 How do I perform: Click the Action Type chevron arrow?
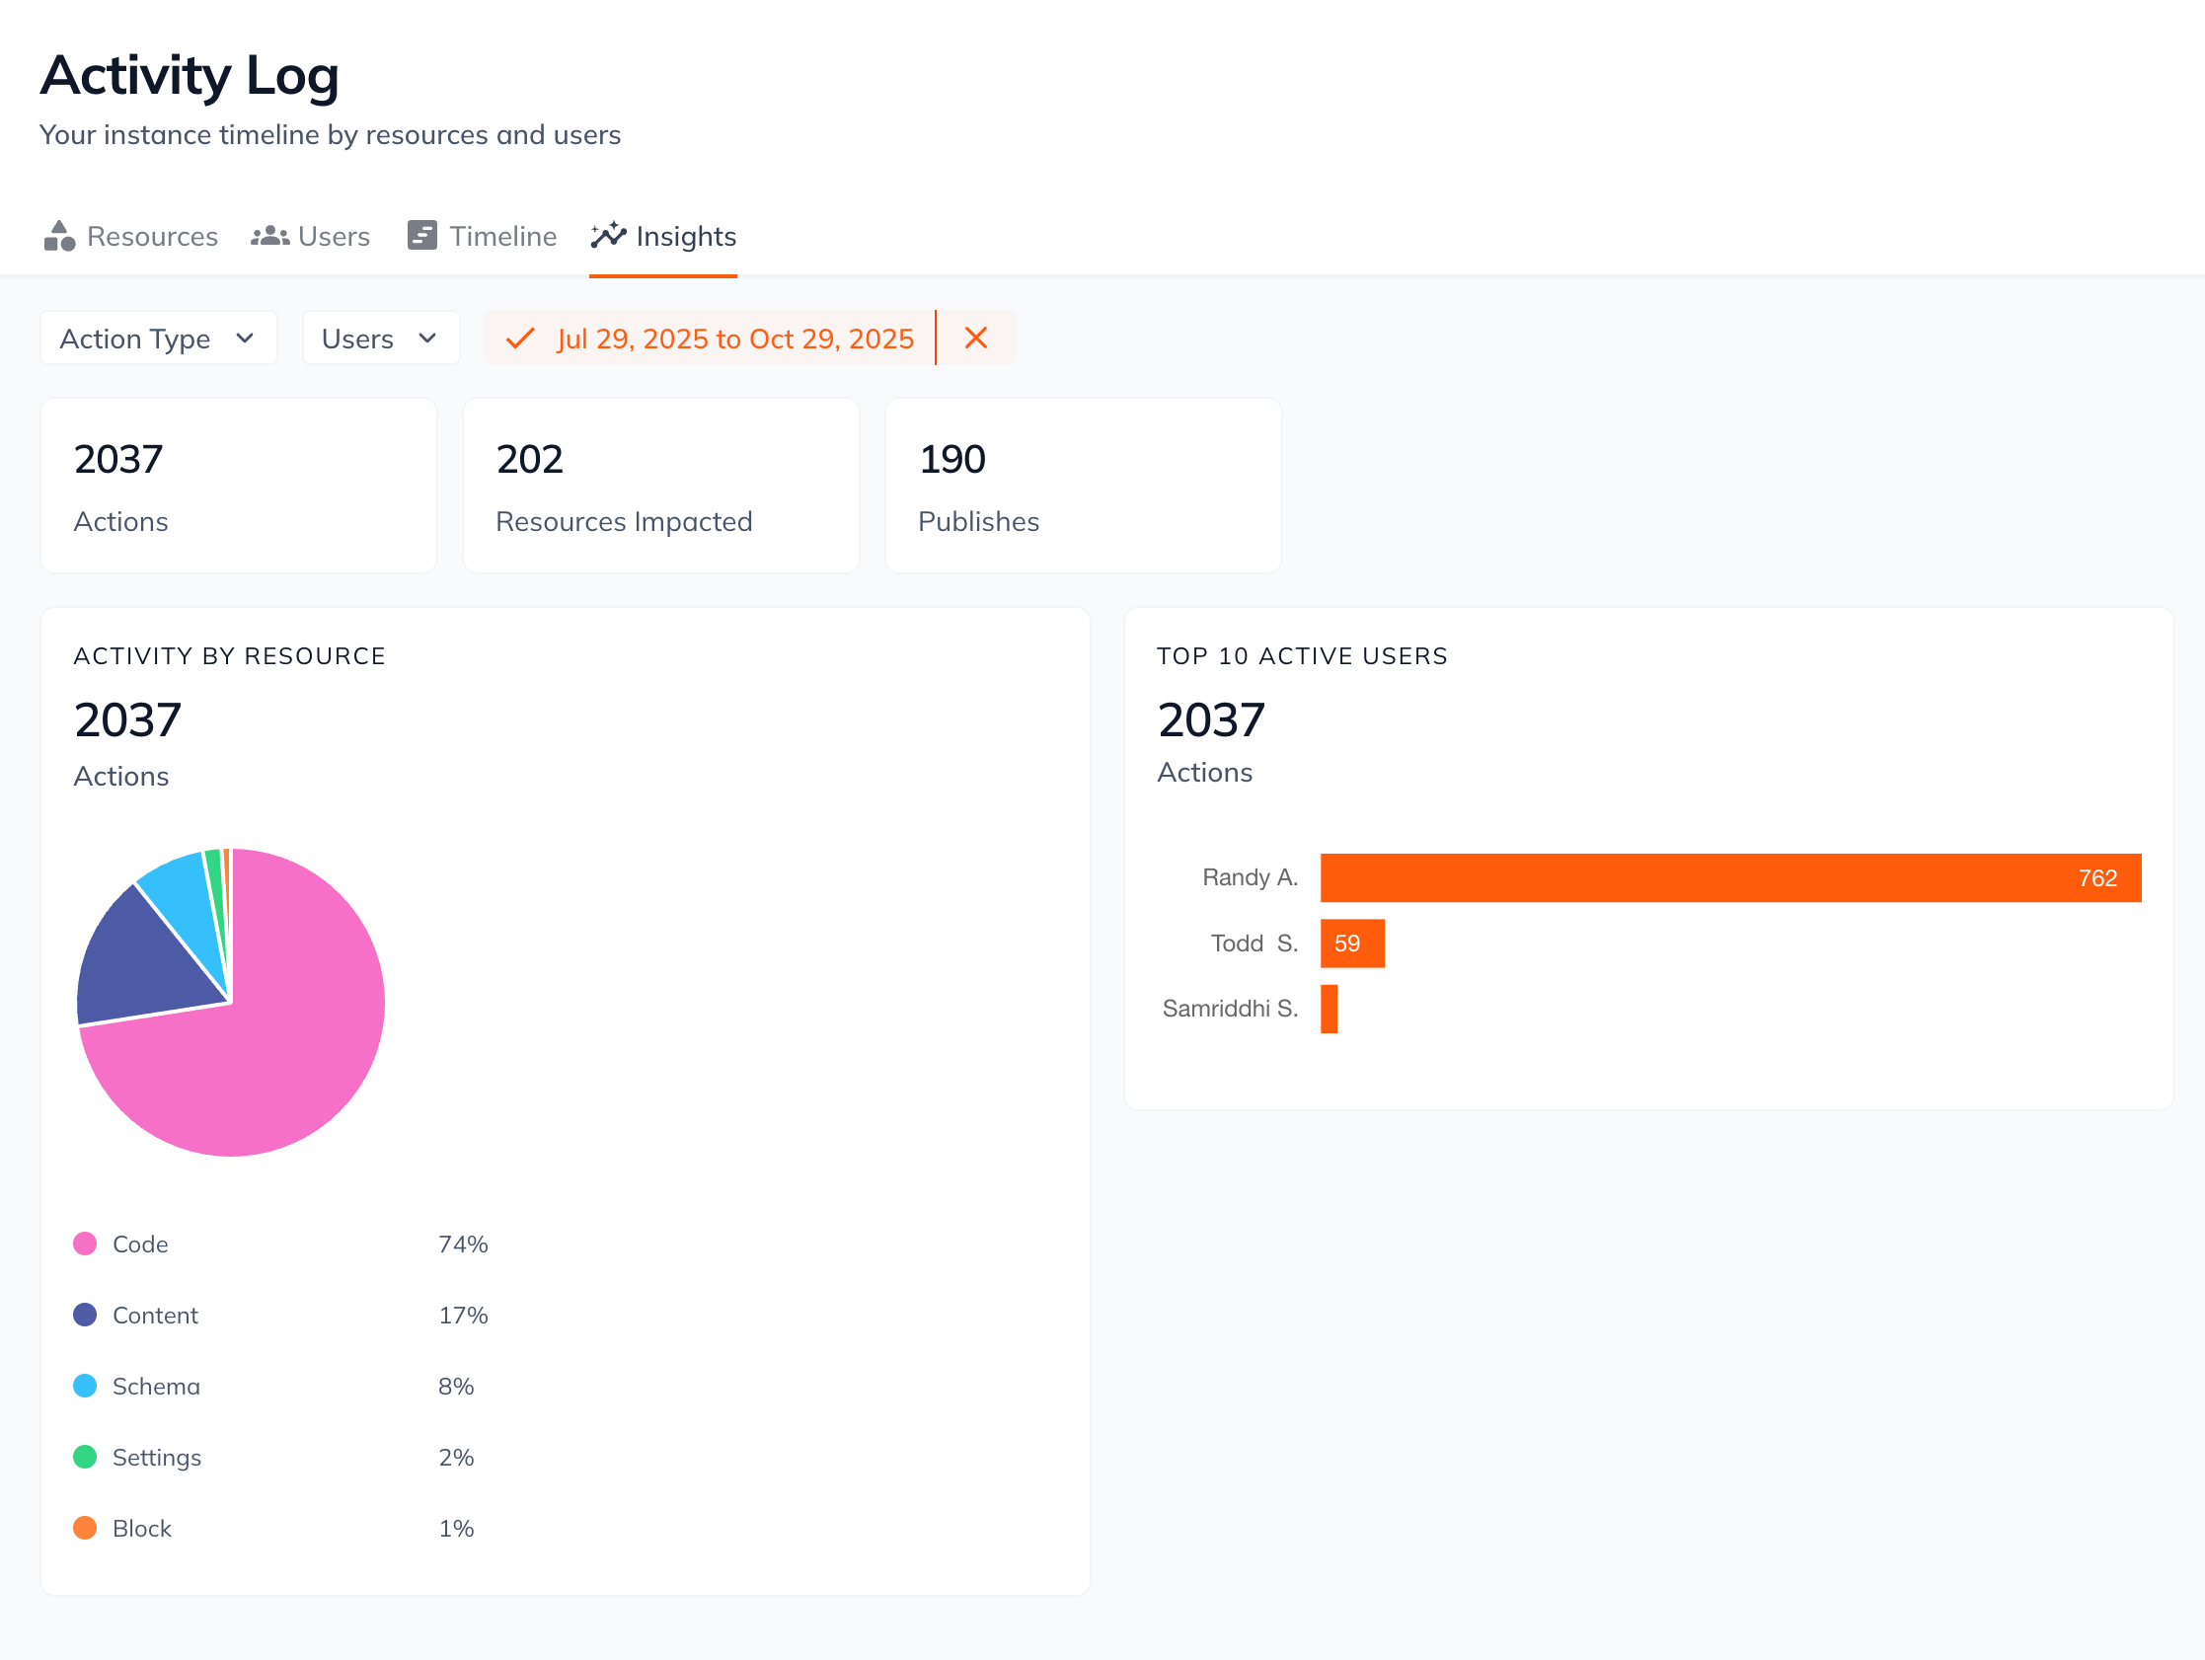point(245,338)
